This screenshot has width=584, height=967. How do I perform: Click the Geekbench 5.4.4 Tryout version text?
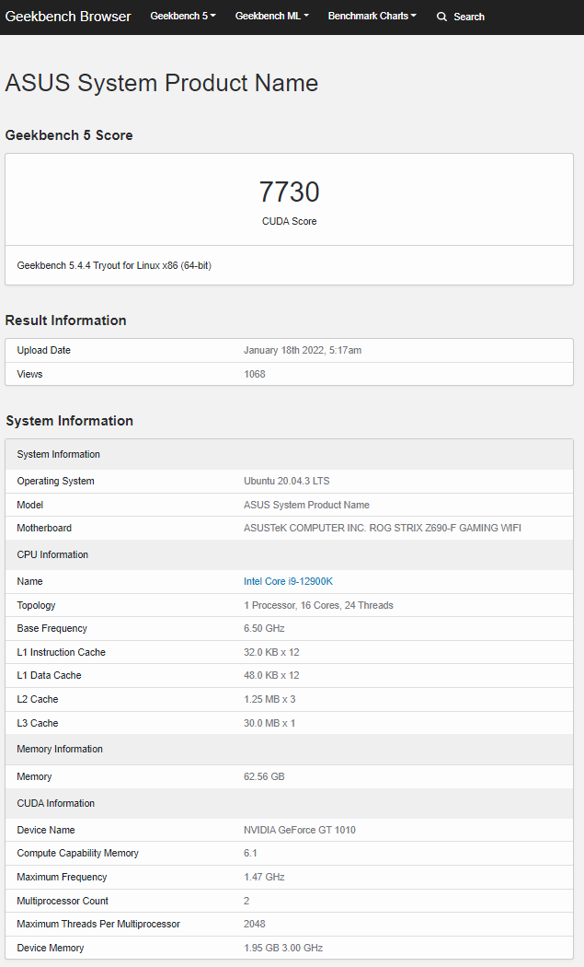click(x=114, y=266)
